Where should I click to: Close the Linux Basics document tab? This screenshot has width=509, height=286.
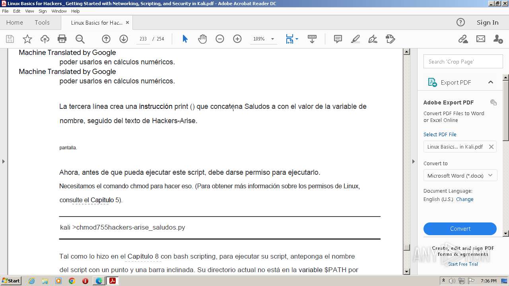pyautogui.click(x=127, y=23)
